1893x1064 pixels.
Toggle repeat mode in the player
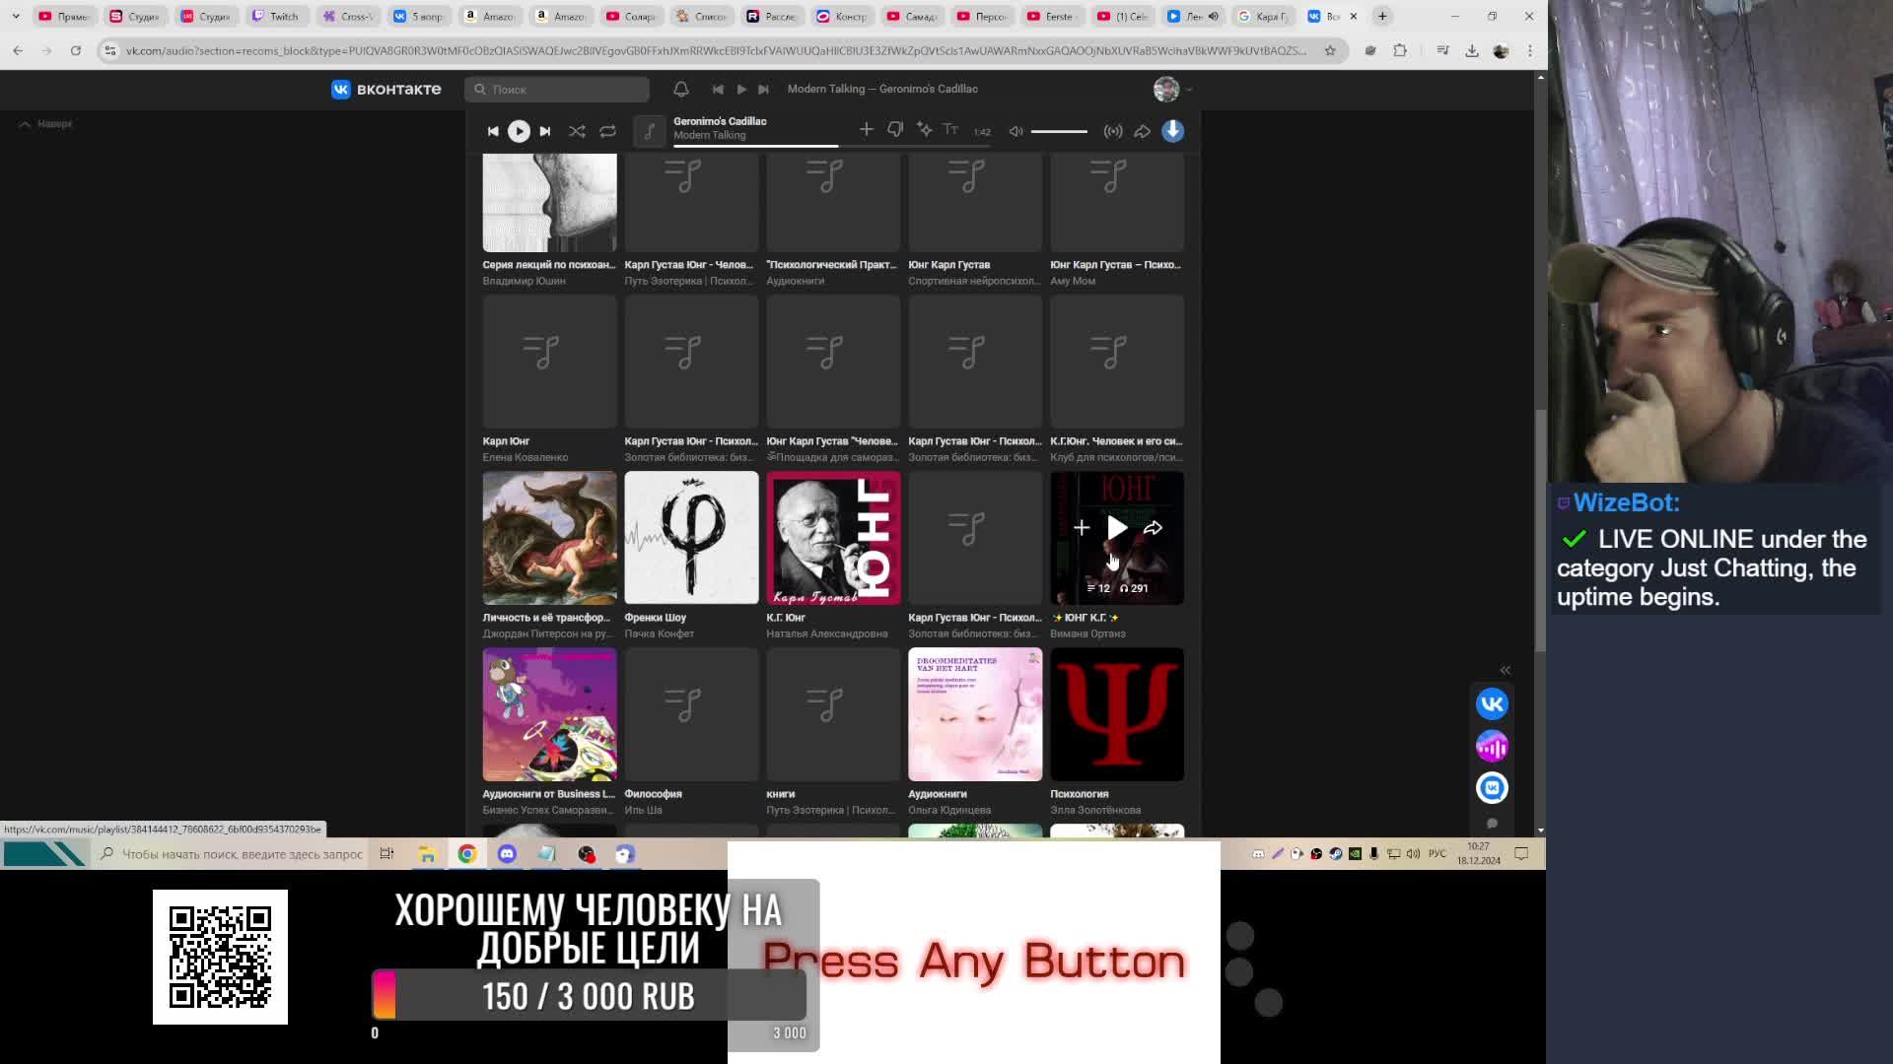pyautogui.click(x=607, y=131)
